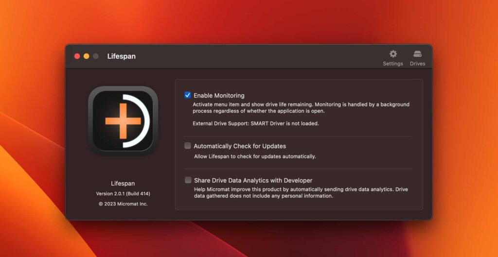Close the Lifespan window
This screenshot has height=257, width=498.
(x=77, y=56)
